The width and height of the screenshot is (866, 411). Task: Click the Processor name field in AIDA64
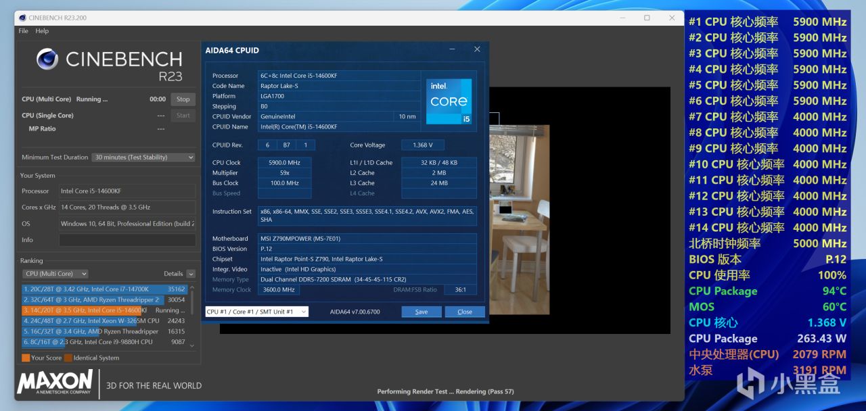(338, 76)
